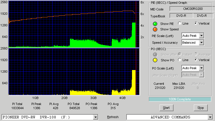Screen dimensions: 215x121
Task: Toggle the green Show PIE indicator
Action: pos(155,24)
